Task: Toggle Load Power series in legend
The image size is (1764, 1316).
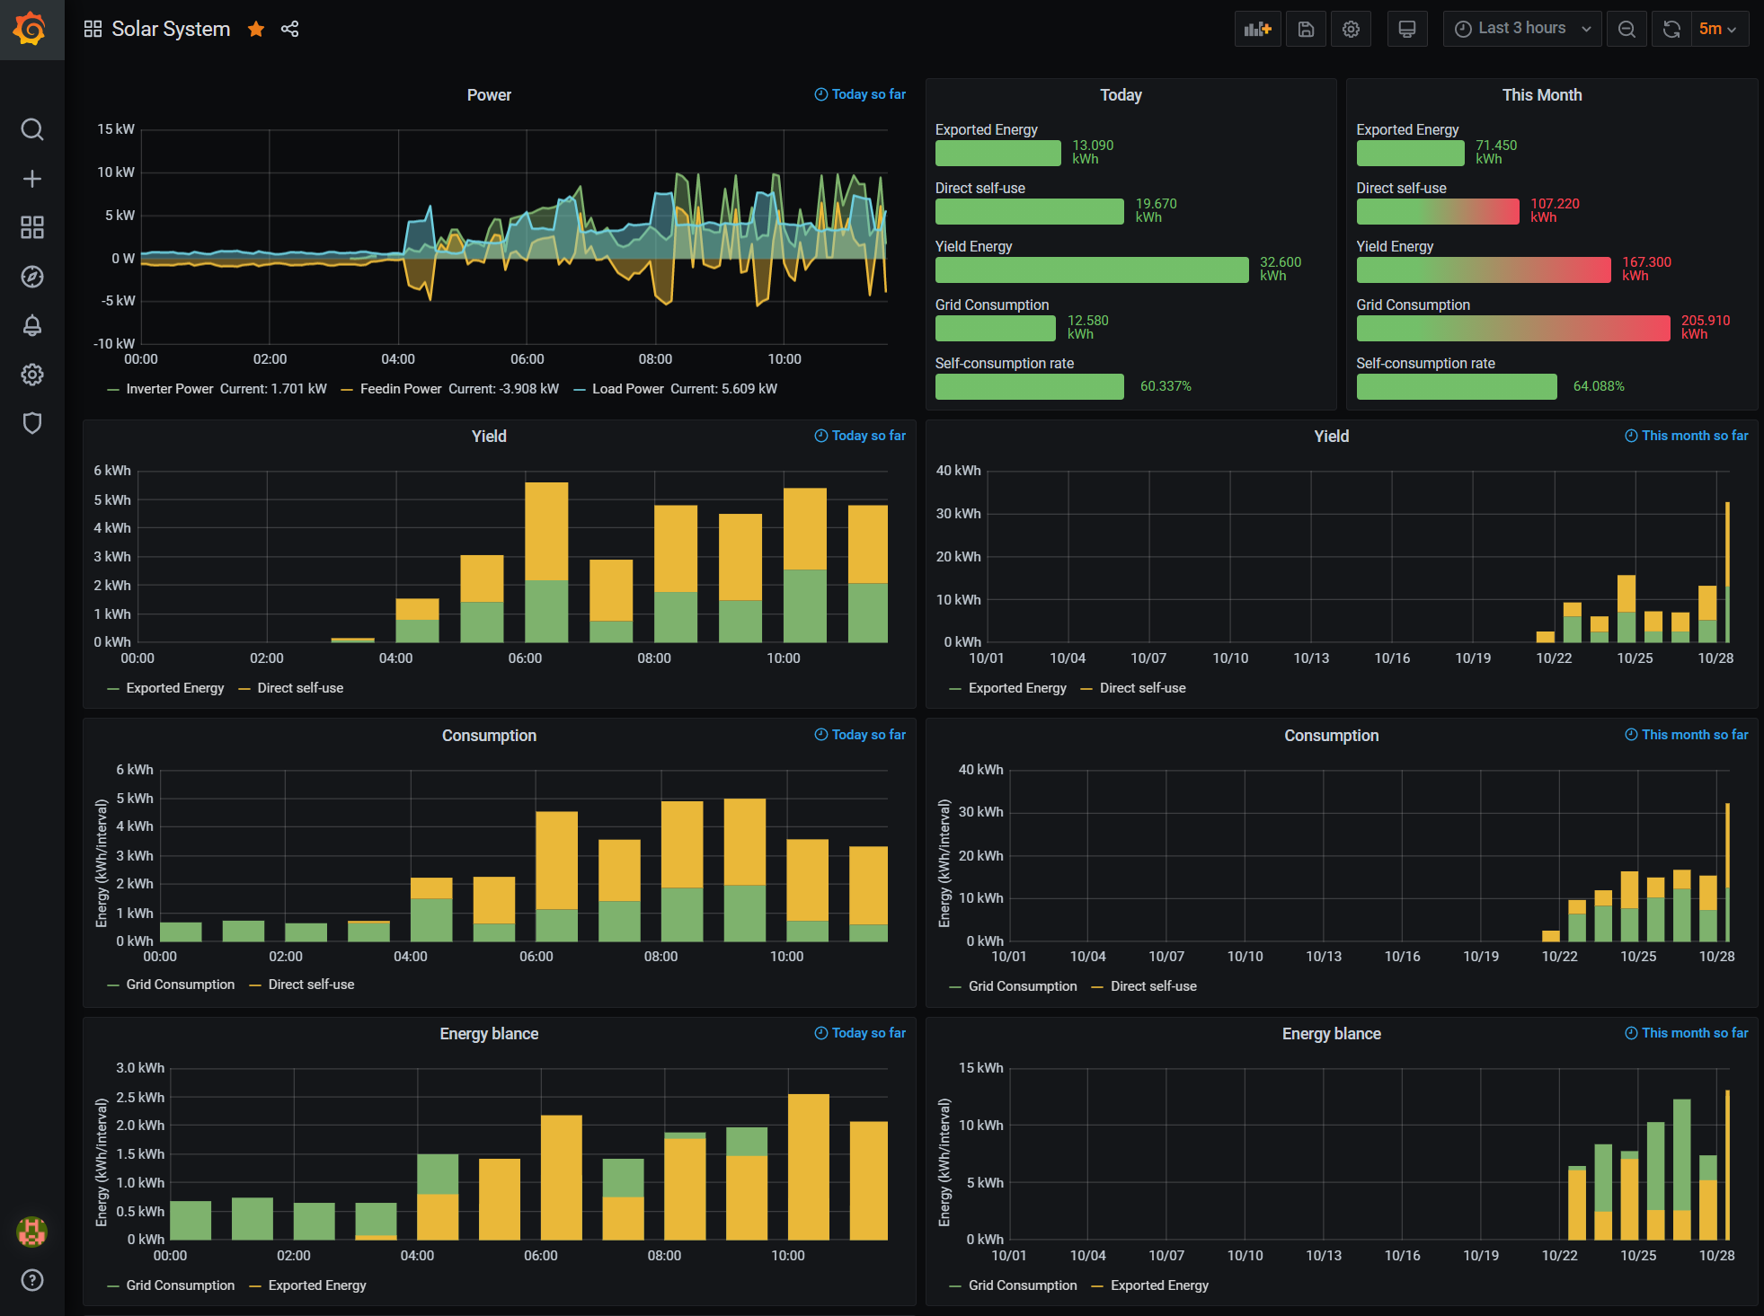Action: coord(627,389)
